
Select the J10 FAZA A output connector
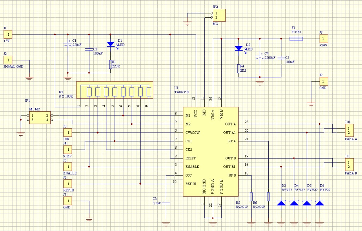(349, 130)
